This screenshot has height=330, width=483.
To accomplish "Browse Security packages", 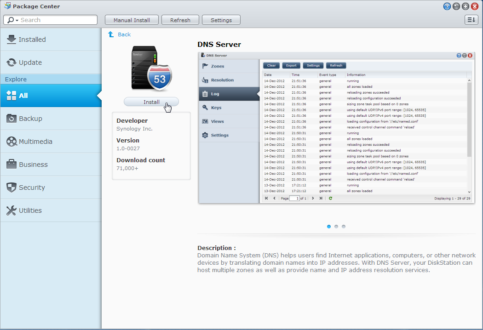I will pyautogui.click(x=51, y=188).
